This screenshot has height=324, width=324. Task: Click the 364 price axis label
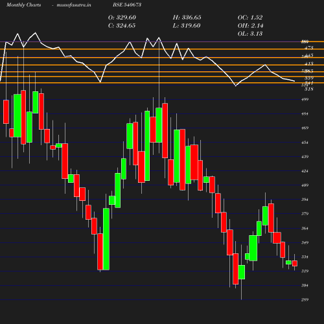(x=305, y=228)
